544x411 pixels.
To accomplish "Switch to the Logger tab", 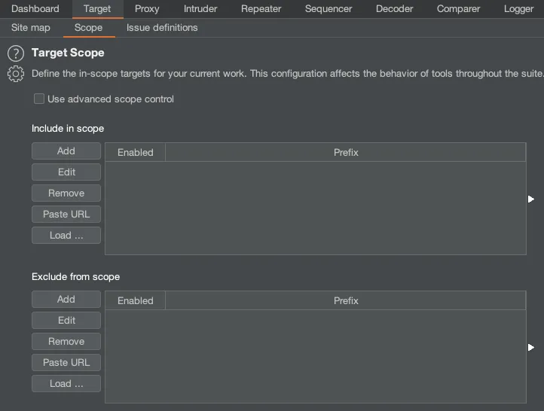I will click(x=518, y=9).
